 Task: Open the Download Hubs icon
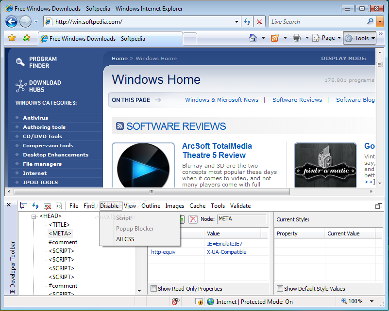click(x=21, y=86)
